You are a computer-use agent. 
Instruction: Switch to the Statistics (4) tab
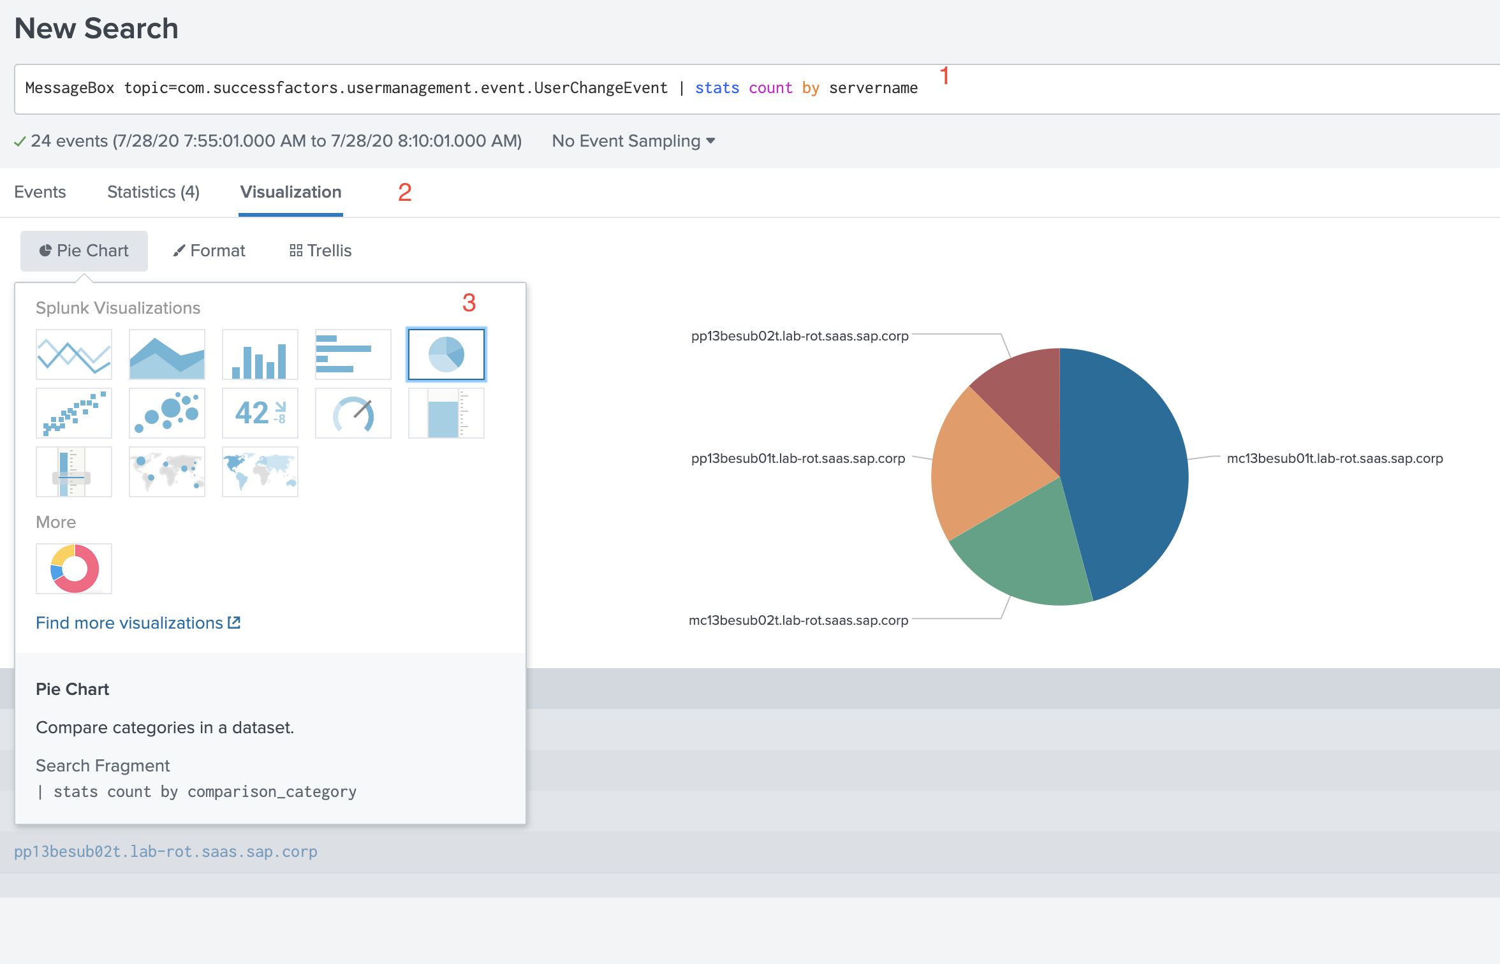153,192
